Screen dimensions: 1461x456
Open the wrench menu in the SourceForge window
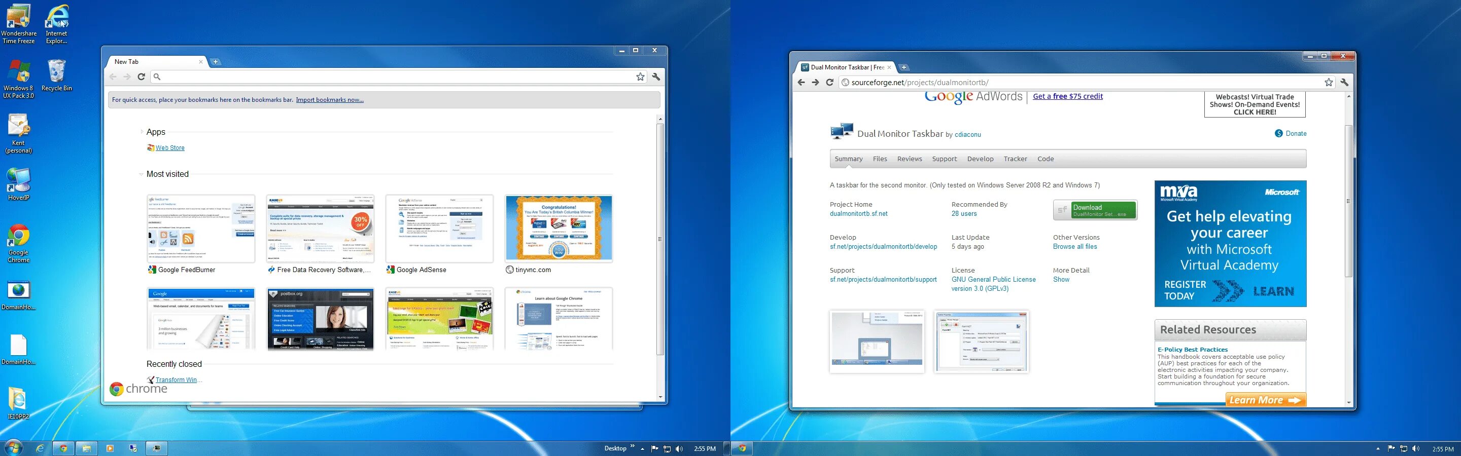(x=1344, y=82)
